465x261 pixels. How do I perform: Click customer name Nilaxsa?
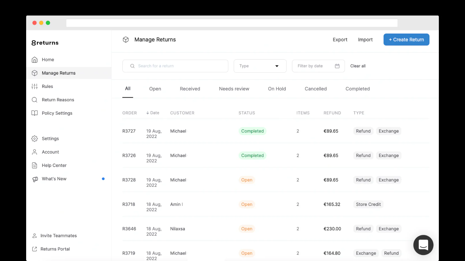click(178, 229)
